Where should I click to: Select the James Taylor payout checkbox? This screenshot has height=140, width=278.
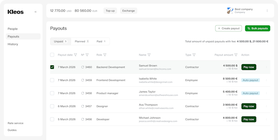(52, 93)
